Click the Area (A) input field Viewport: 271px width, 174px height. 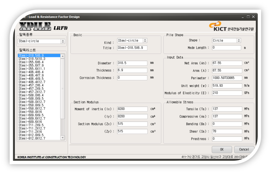[x=227, y=70]
